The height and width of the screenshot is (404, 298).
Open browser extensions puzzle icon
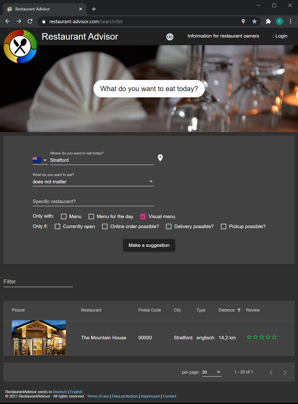pyautogui.click(x=268, y=21)
